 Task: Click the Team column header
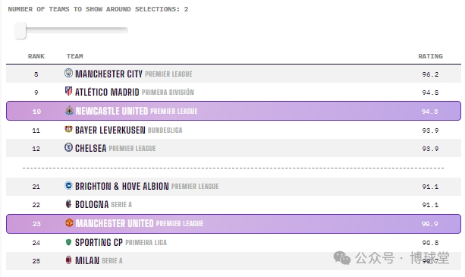[x=75, y=56]
